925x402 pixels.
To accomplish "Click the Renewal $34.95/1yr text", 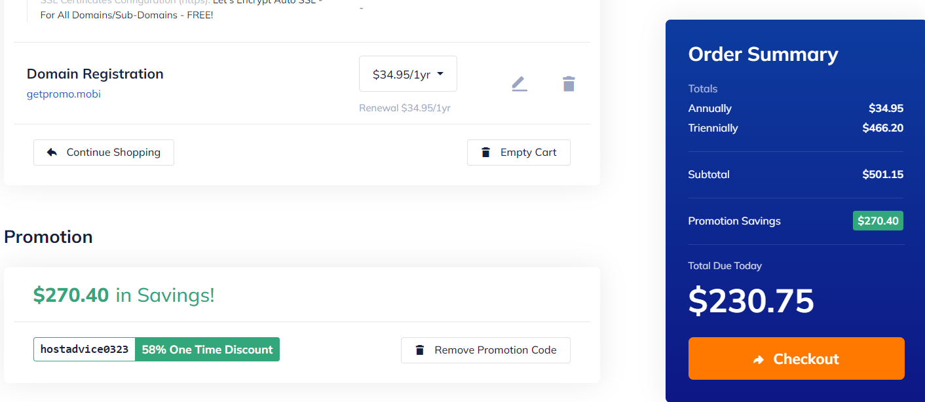I will 405,108.
